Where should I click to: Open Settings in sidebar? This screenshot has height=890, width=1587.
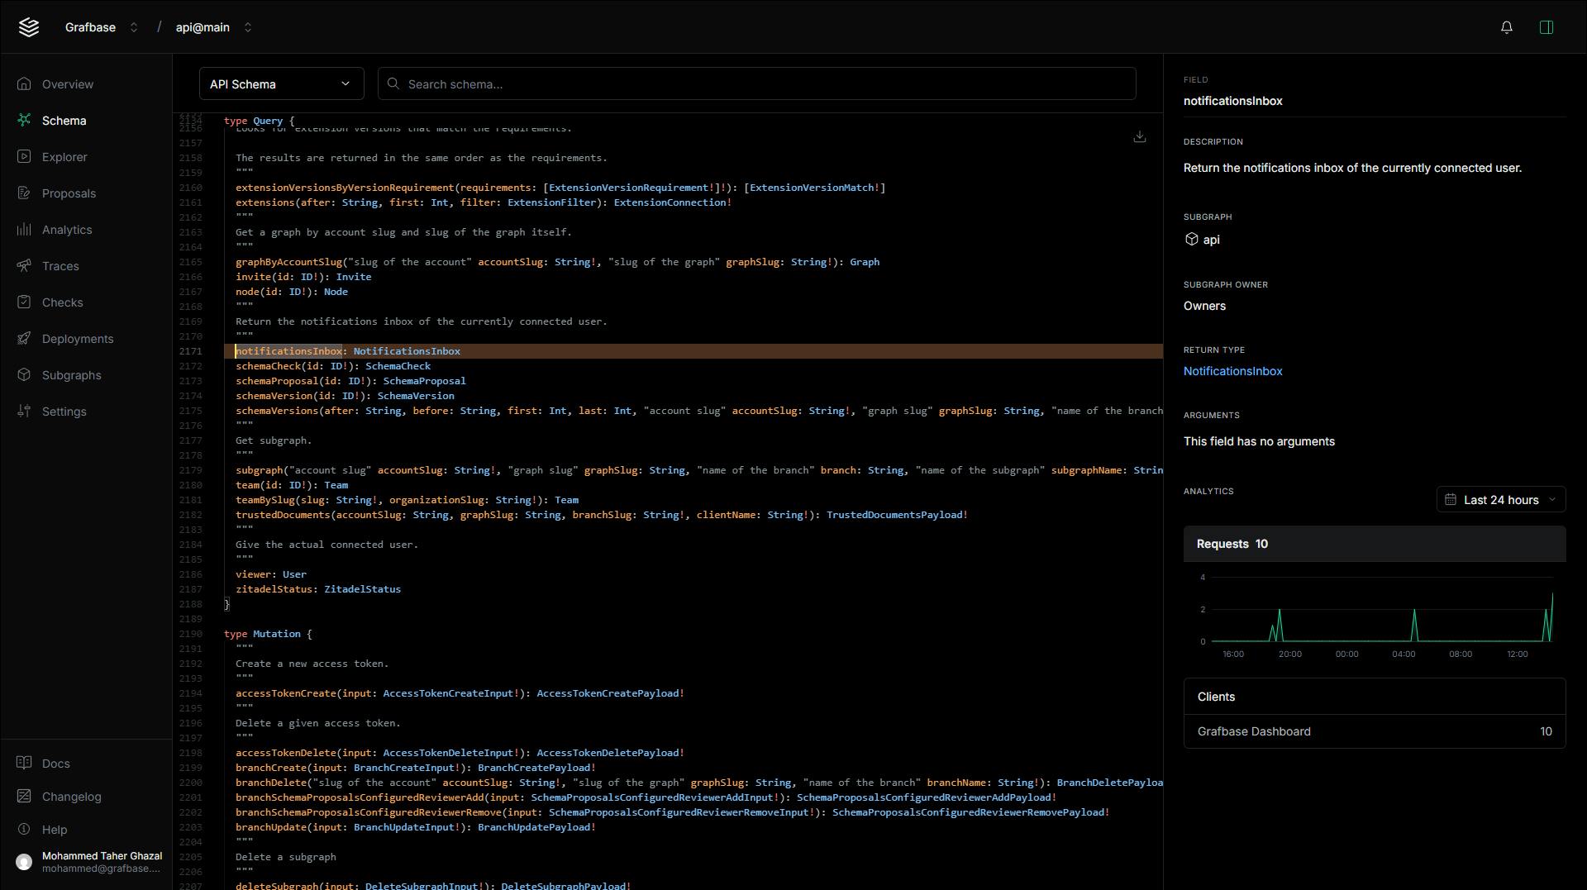point(64,412)
